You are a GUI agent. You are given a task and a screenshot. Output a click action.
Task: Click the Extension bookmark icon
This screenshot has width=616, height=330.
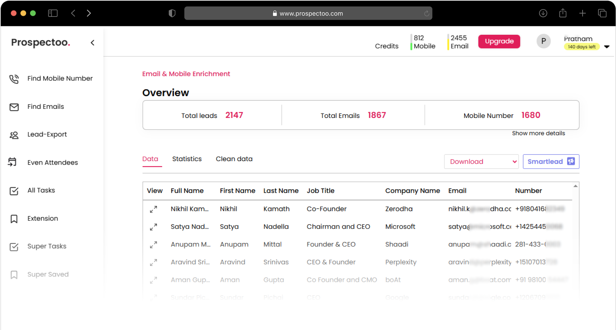[14, 219]
